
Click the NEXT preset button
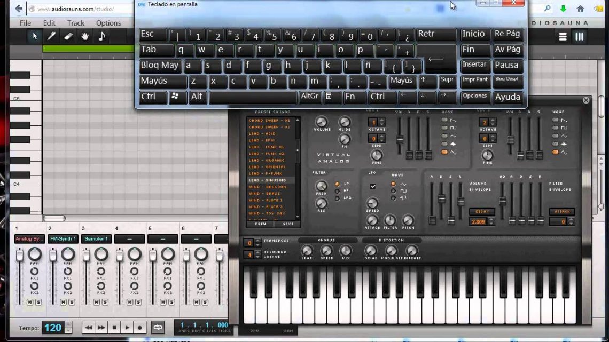click(287, 224)
